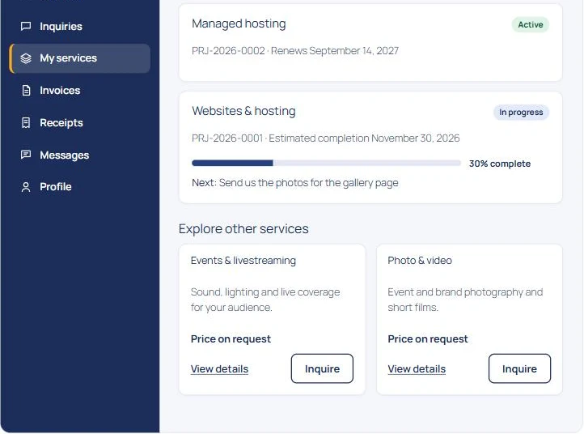The height and width of the screenshot is (434, 584).
Task: Click 'Price on request' under Events & livestreaming
Action: tap(231, 339)
